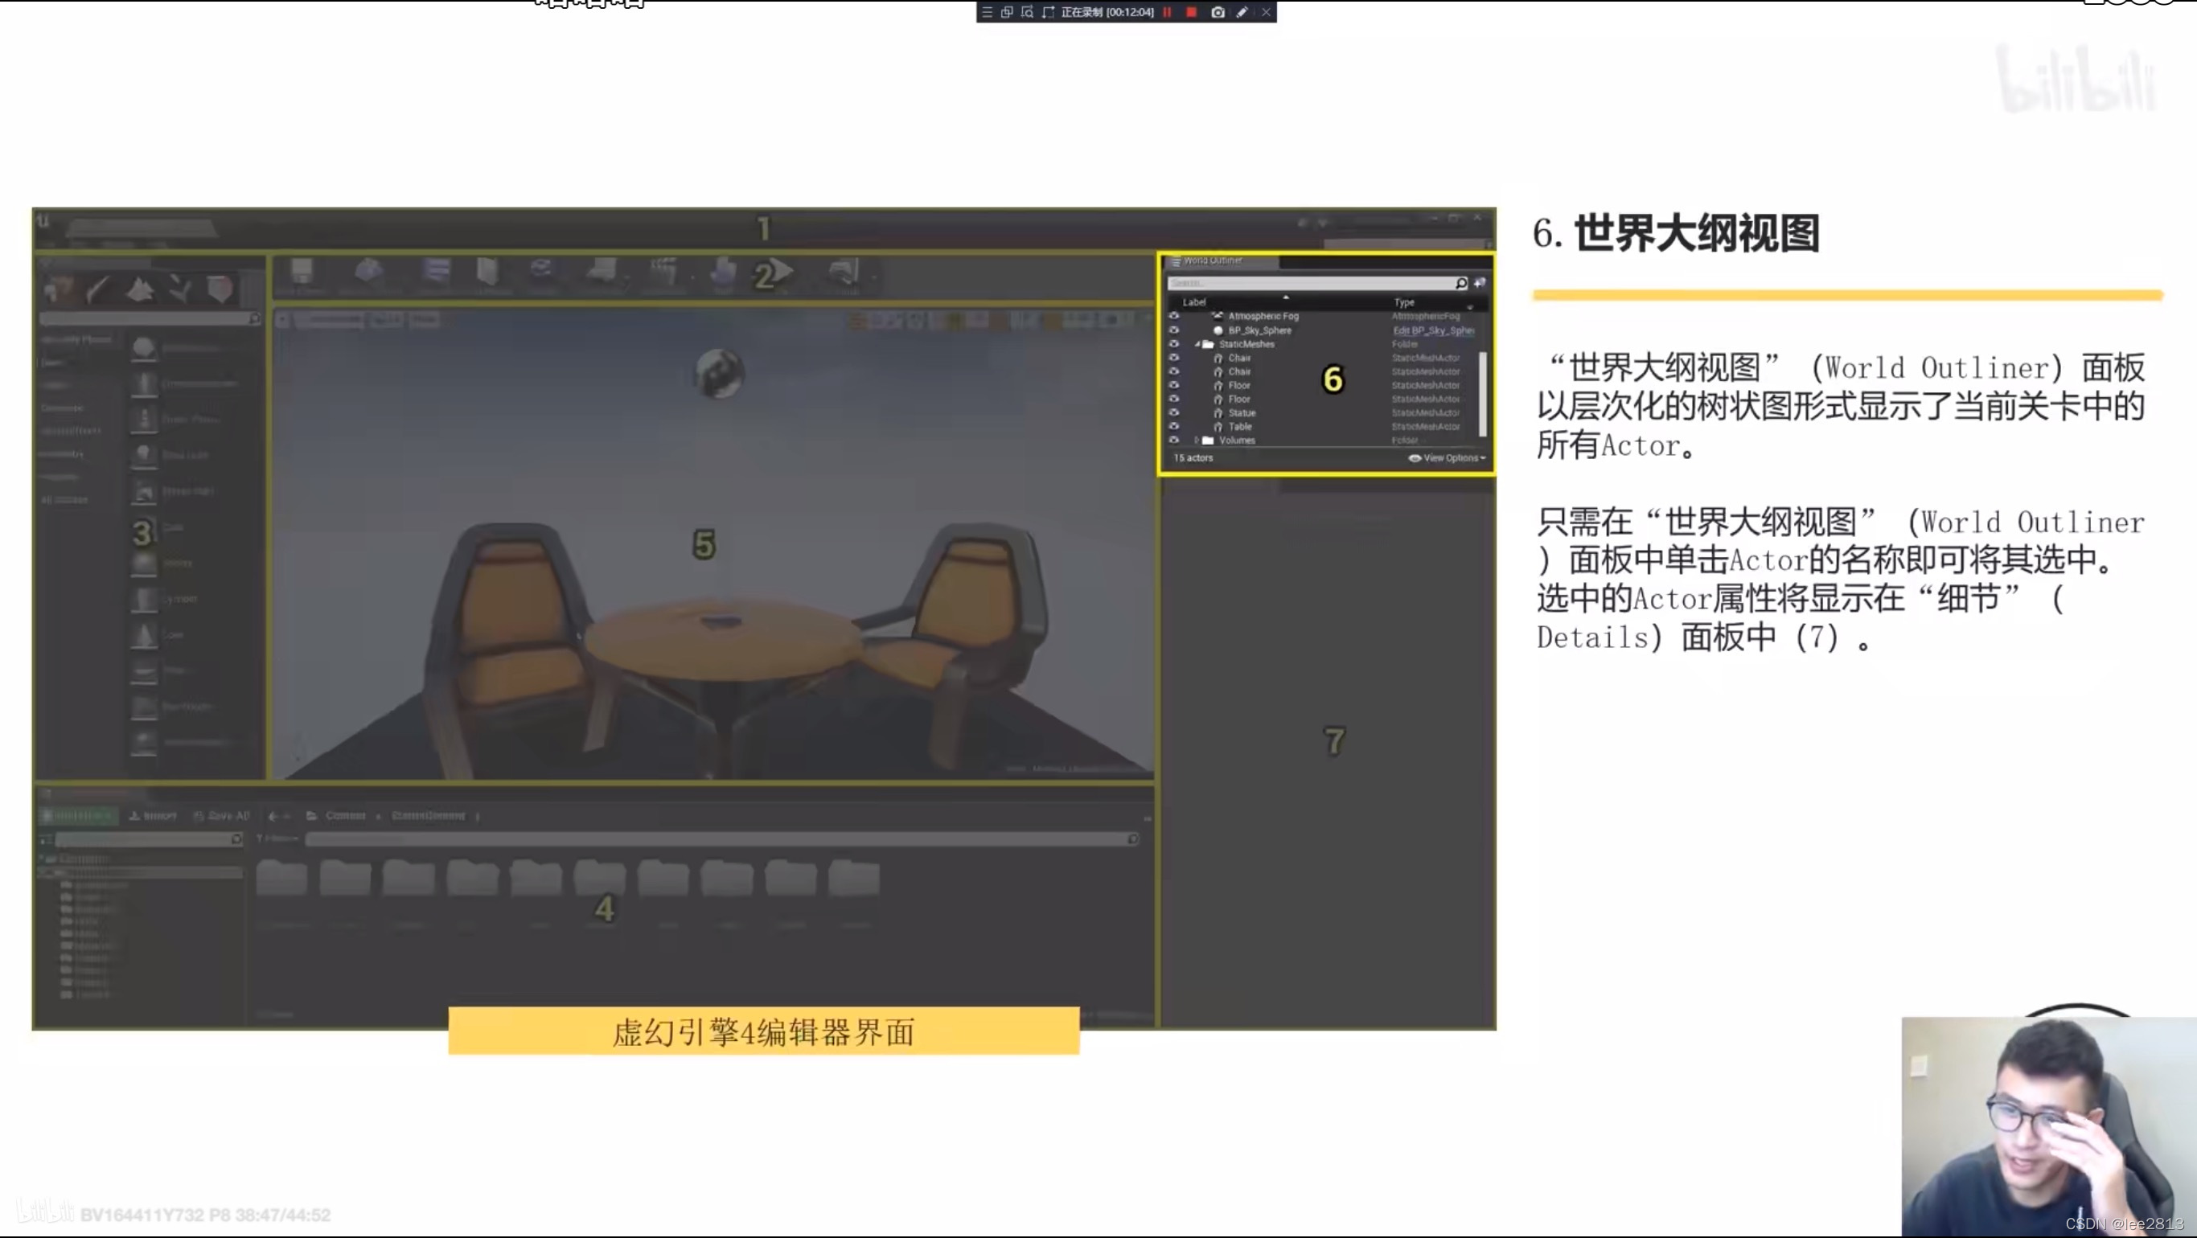Open the Cinematics clapperboard icon
Viewport: 2197px width, 1238px height.
tap(663, 272)
